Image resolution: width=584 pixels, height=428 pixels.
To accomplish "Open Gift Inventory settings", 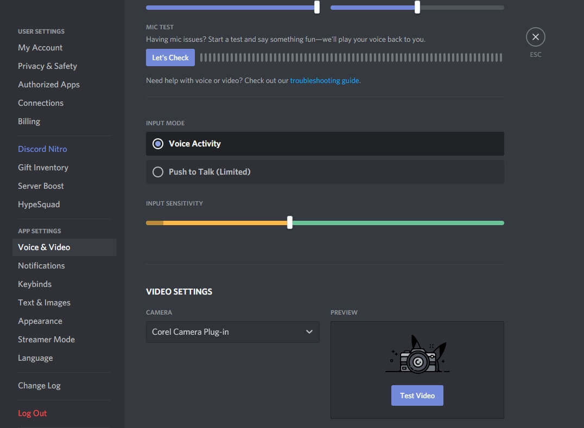I will click(43, 168).
